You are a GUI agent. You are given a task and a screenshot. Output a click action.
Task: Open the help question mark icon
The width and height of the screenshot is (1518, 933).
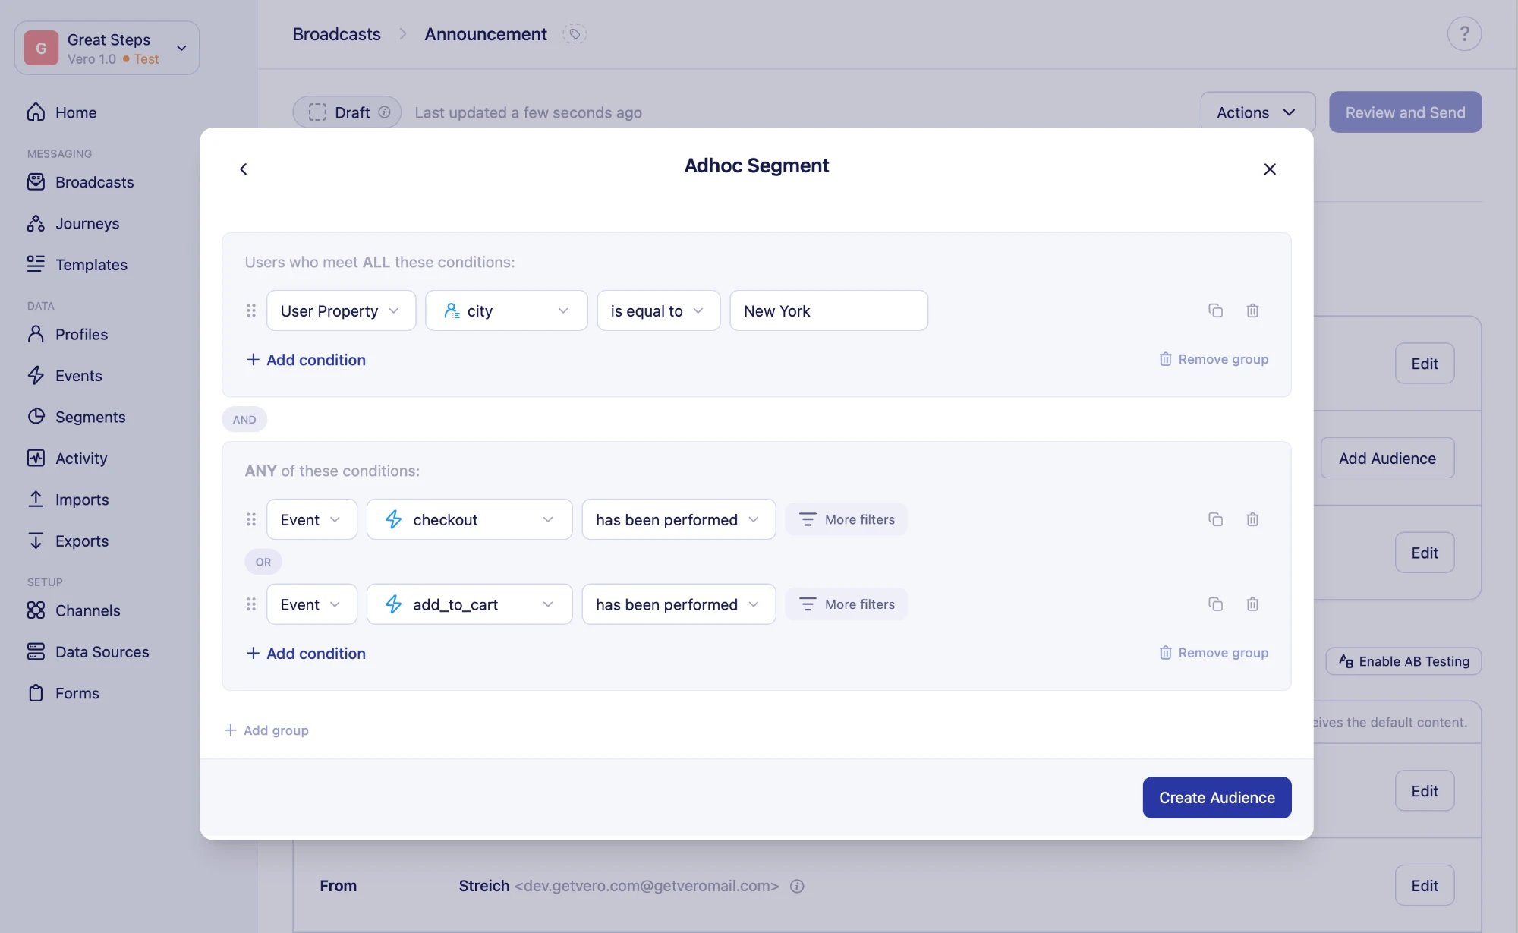point(1464,34)
